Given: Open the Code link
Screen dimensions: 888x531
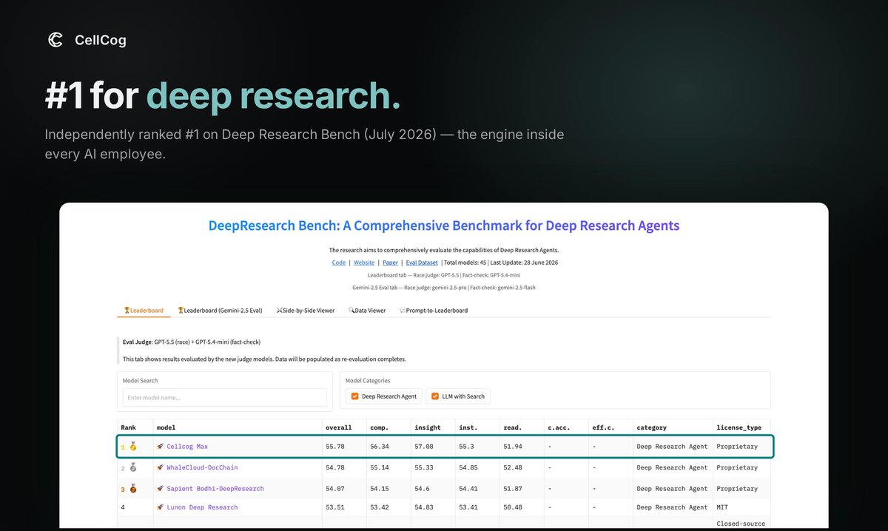Looking at the screenshot, I should [x=339, y=262].
